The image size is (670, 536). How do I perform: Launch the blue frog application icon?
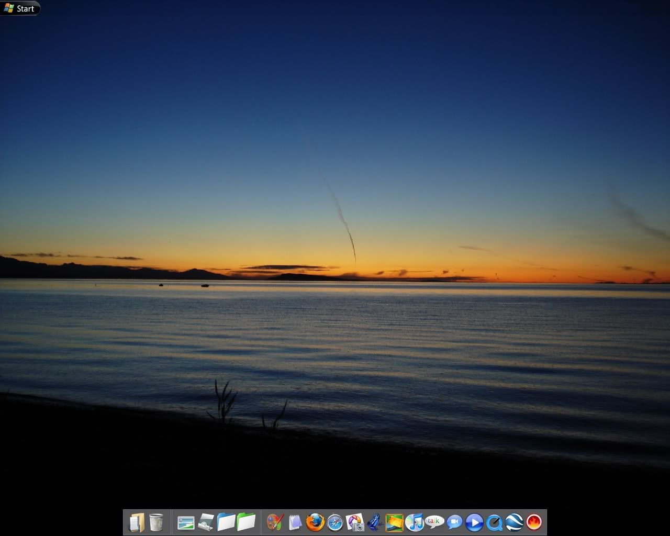(374, 522)
